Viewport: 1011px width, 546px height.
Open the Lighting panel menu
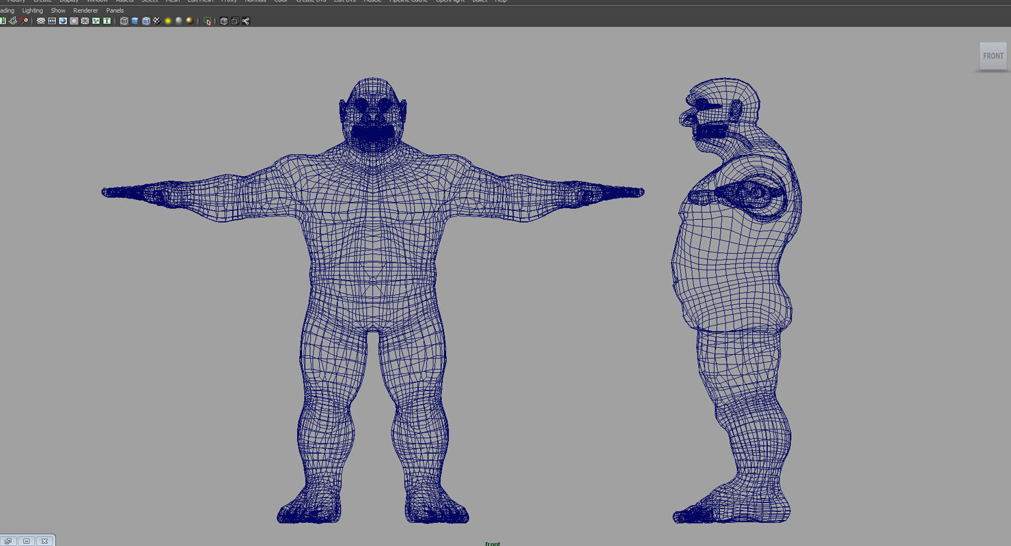(32, 11)
